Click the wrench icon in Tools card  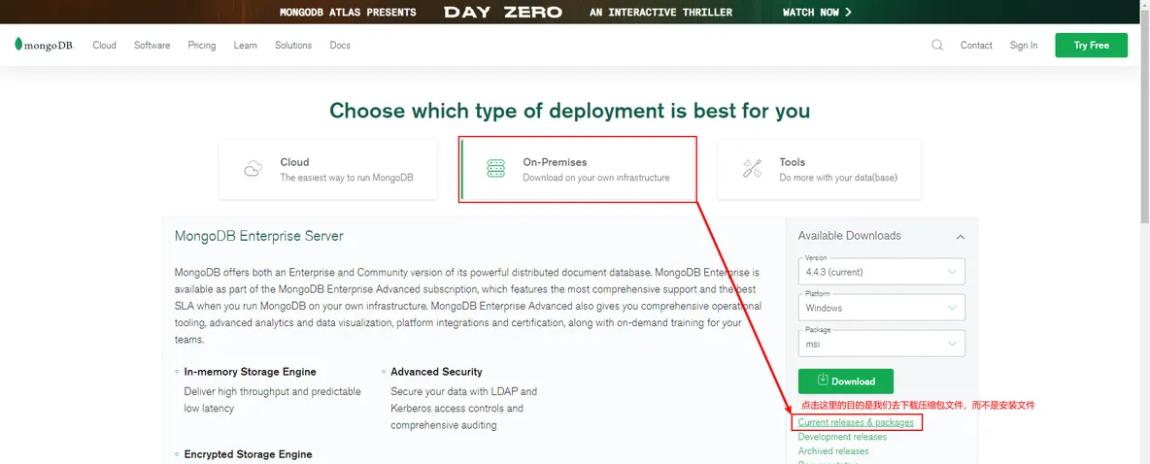click(752, 169)
